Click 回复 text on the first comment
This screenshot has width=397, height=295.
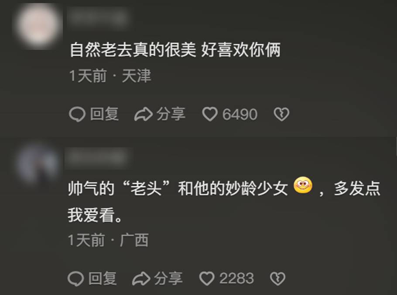104,114
